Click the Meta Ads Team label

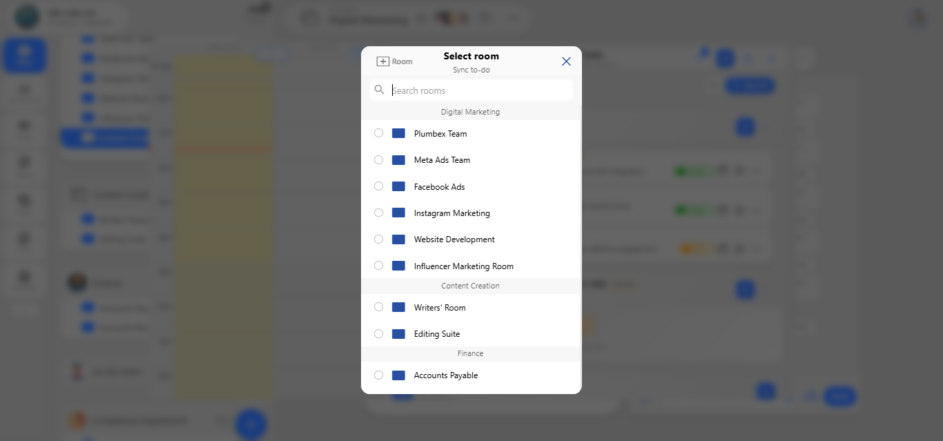click(x=442, y=160)
